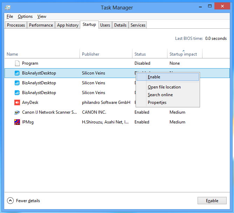The height and width of the screenshot is (213, 234).
Task: Click the H.Shirouzu, Asahi Net publisher cell
Action: pos(105,122)
